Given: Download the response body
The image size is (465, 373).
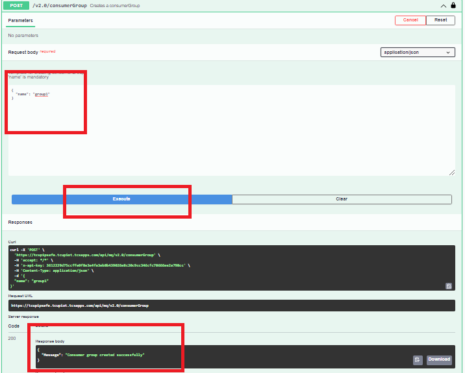Looking at the screenshot, I should click(x=439, y=359).
